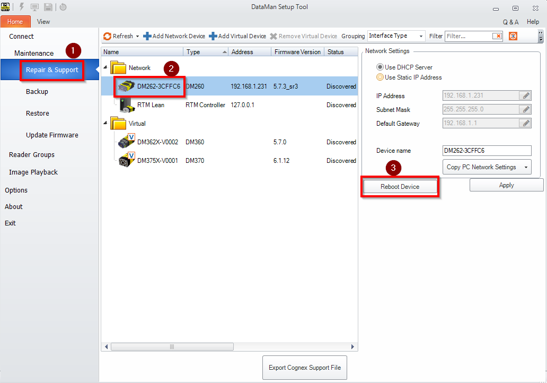Select the Use DHCP Server radio button
The image size is (547, 383).
pos(380,67)
